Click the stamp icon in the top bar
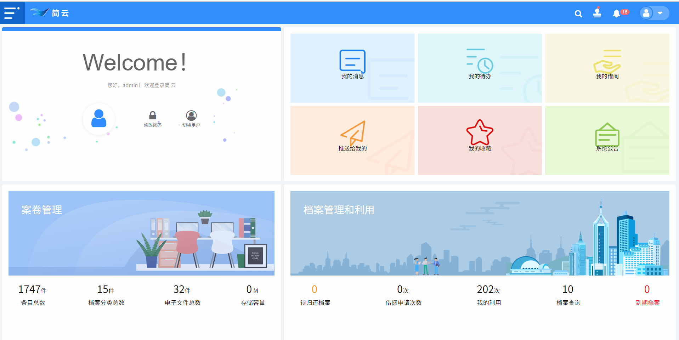 click(597, 13)
